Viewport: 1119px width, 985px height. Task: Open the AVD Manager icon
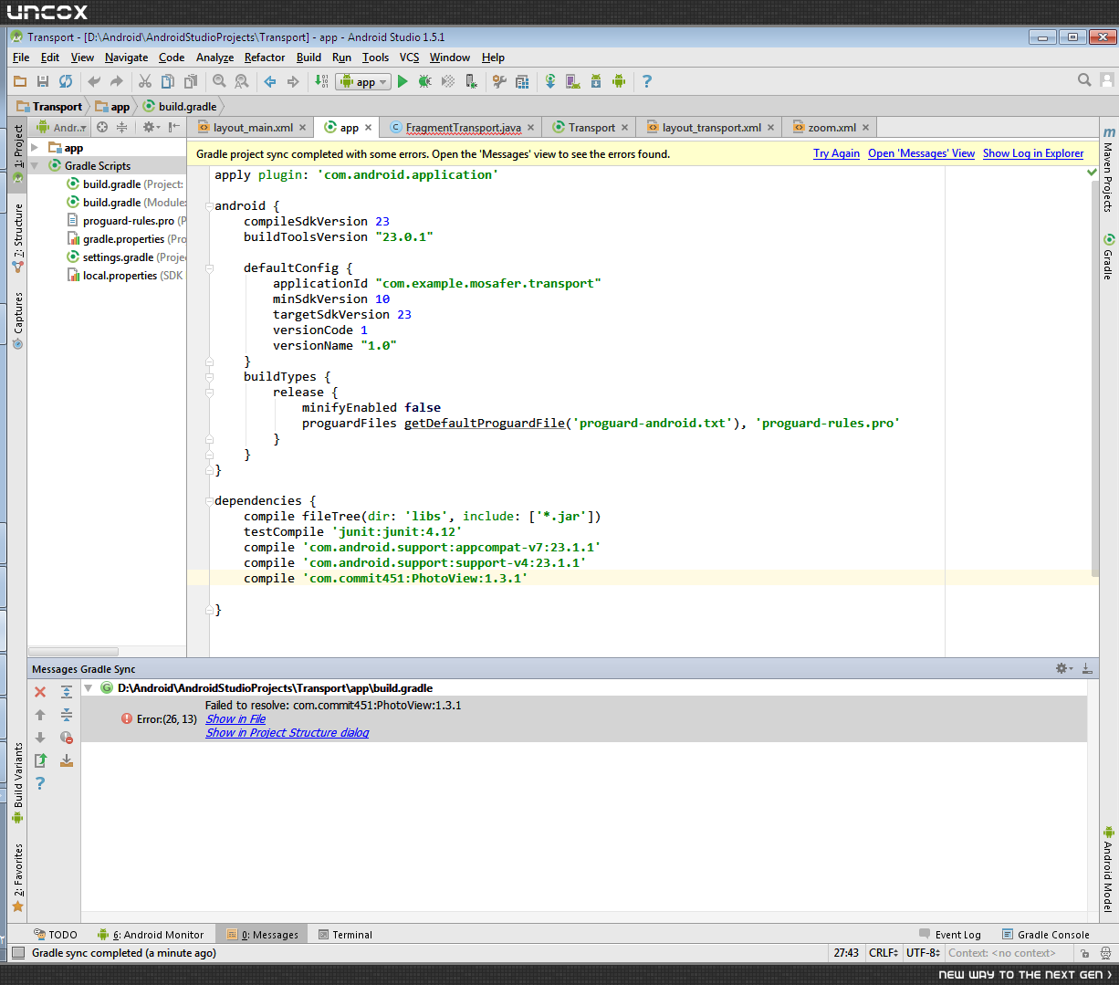tap(573, 81)
